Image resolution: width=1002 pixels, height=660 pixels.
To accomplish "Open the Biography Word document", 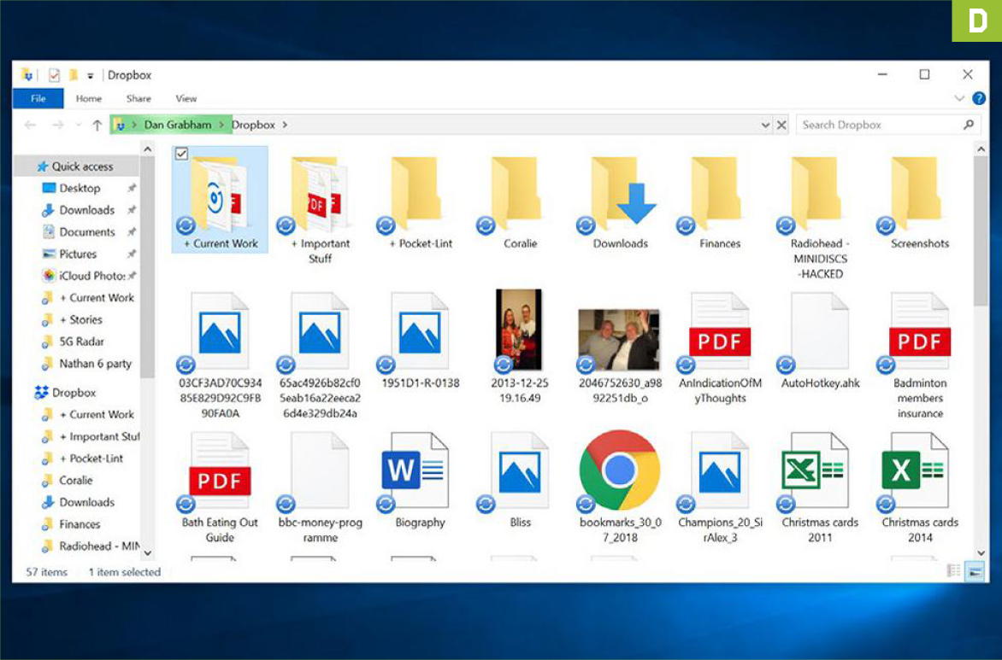I will (420, 481).
